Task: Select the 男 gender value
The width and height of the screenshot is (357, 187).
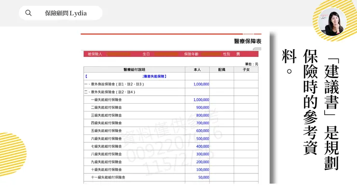Action: click(x=238, y=54)
